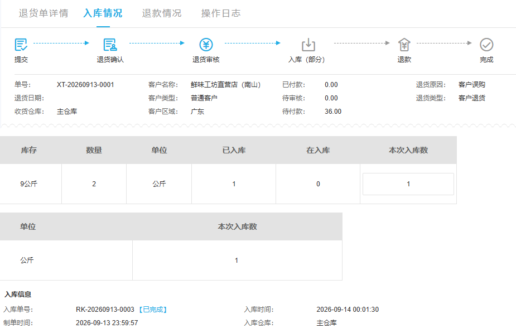The height and width of the screenshot is (333, 516).
Task: Click the 退货确认 step icon
Action: (x=110, y=45)
